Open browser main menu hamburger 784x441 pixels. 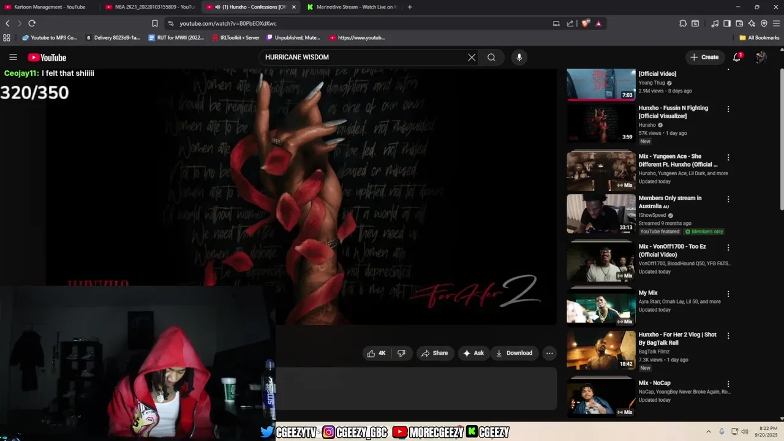coord(776,23)
